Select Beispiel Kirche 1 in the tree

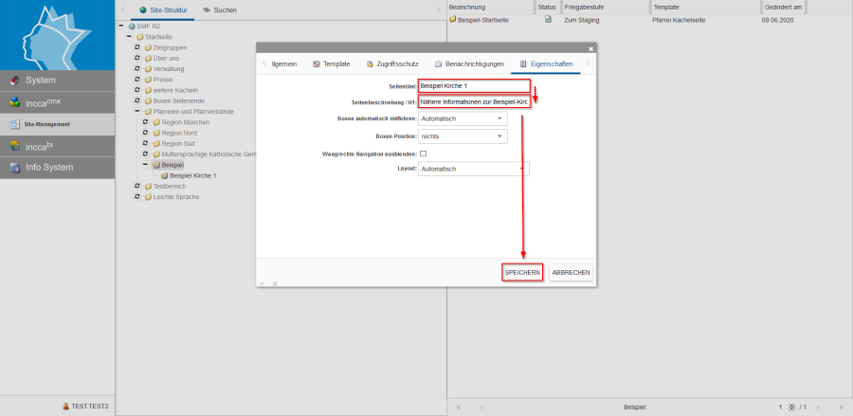[193, 175]
